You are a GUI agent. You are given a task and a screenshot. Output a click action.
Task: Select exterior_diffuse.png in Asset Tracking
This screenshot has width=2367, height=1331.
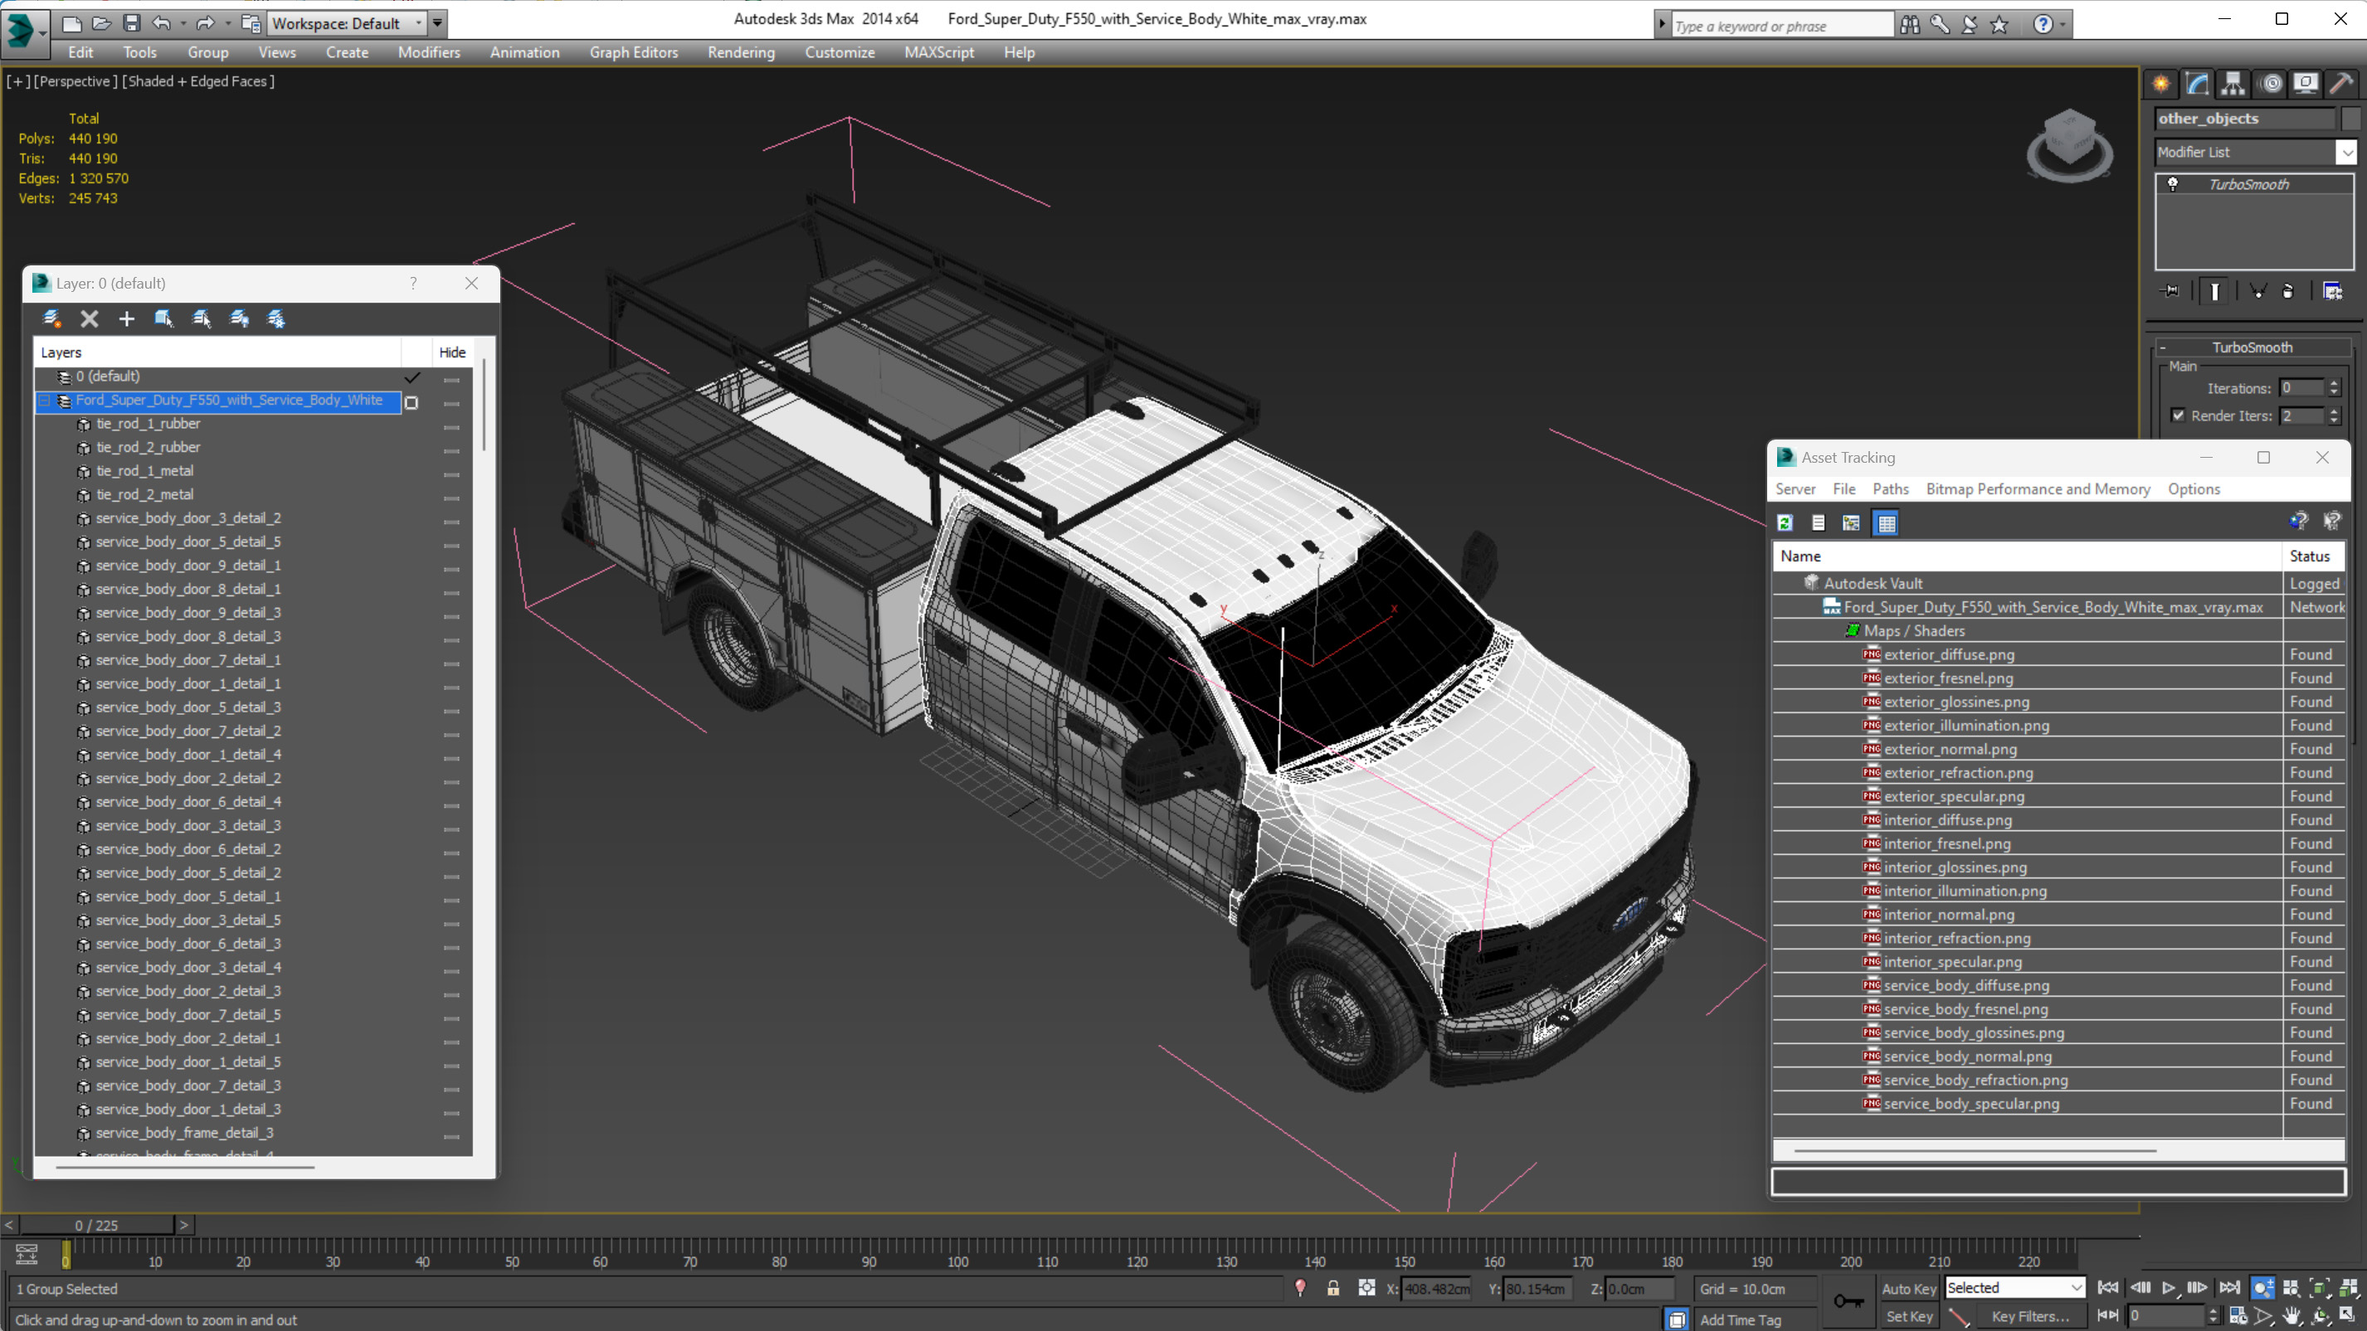(x=1948, y=654)
